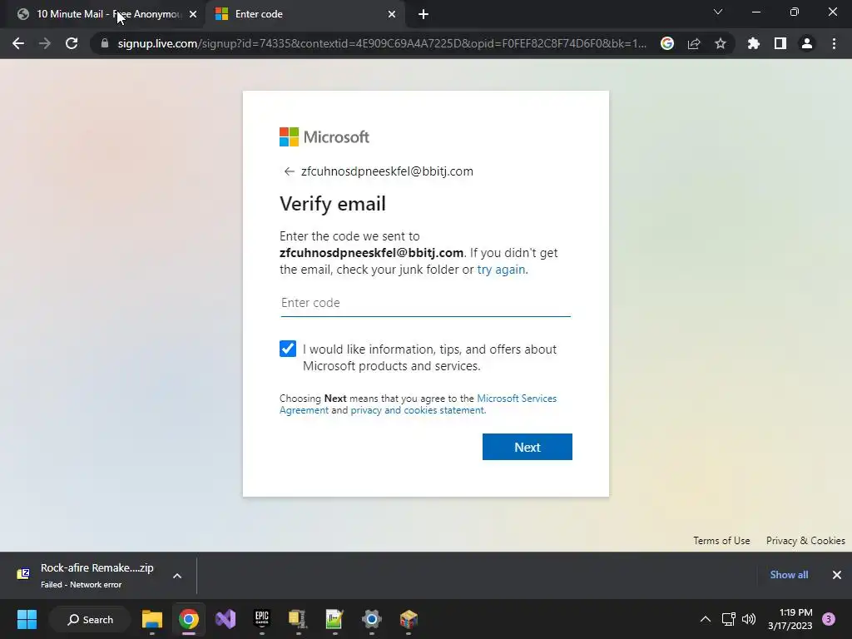Open the clock and date flyout

point(790,619)
